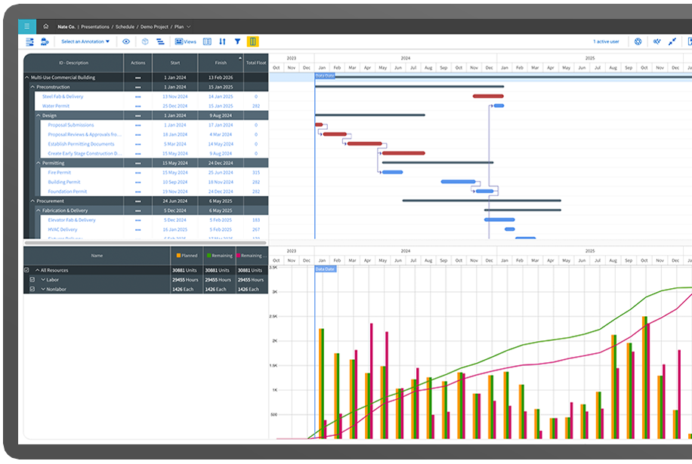
Task: Open actions menu for Proposal Submissions
Action: 138,125
